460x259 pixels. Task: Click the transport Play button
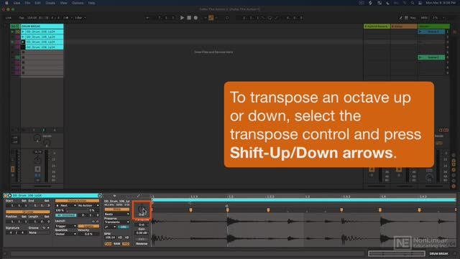182,18
